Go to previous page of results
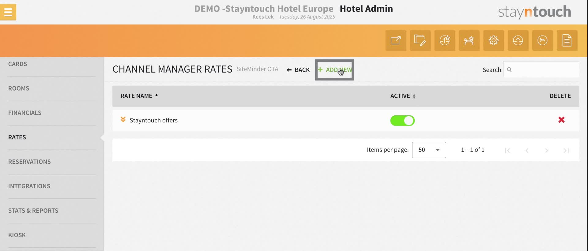The height and width of the screenshot is (251, 588). pos(527,150)
